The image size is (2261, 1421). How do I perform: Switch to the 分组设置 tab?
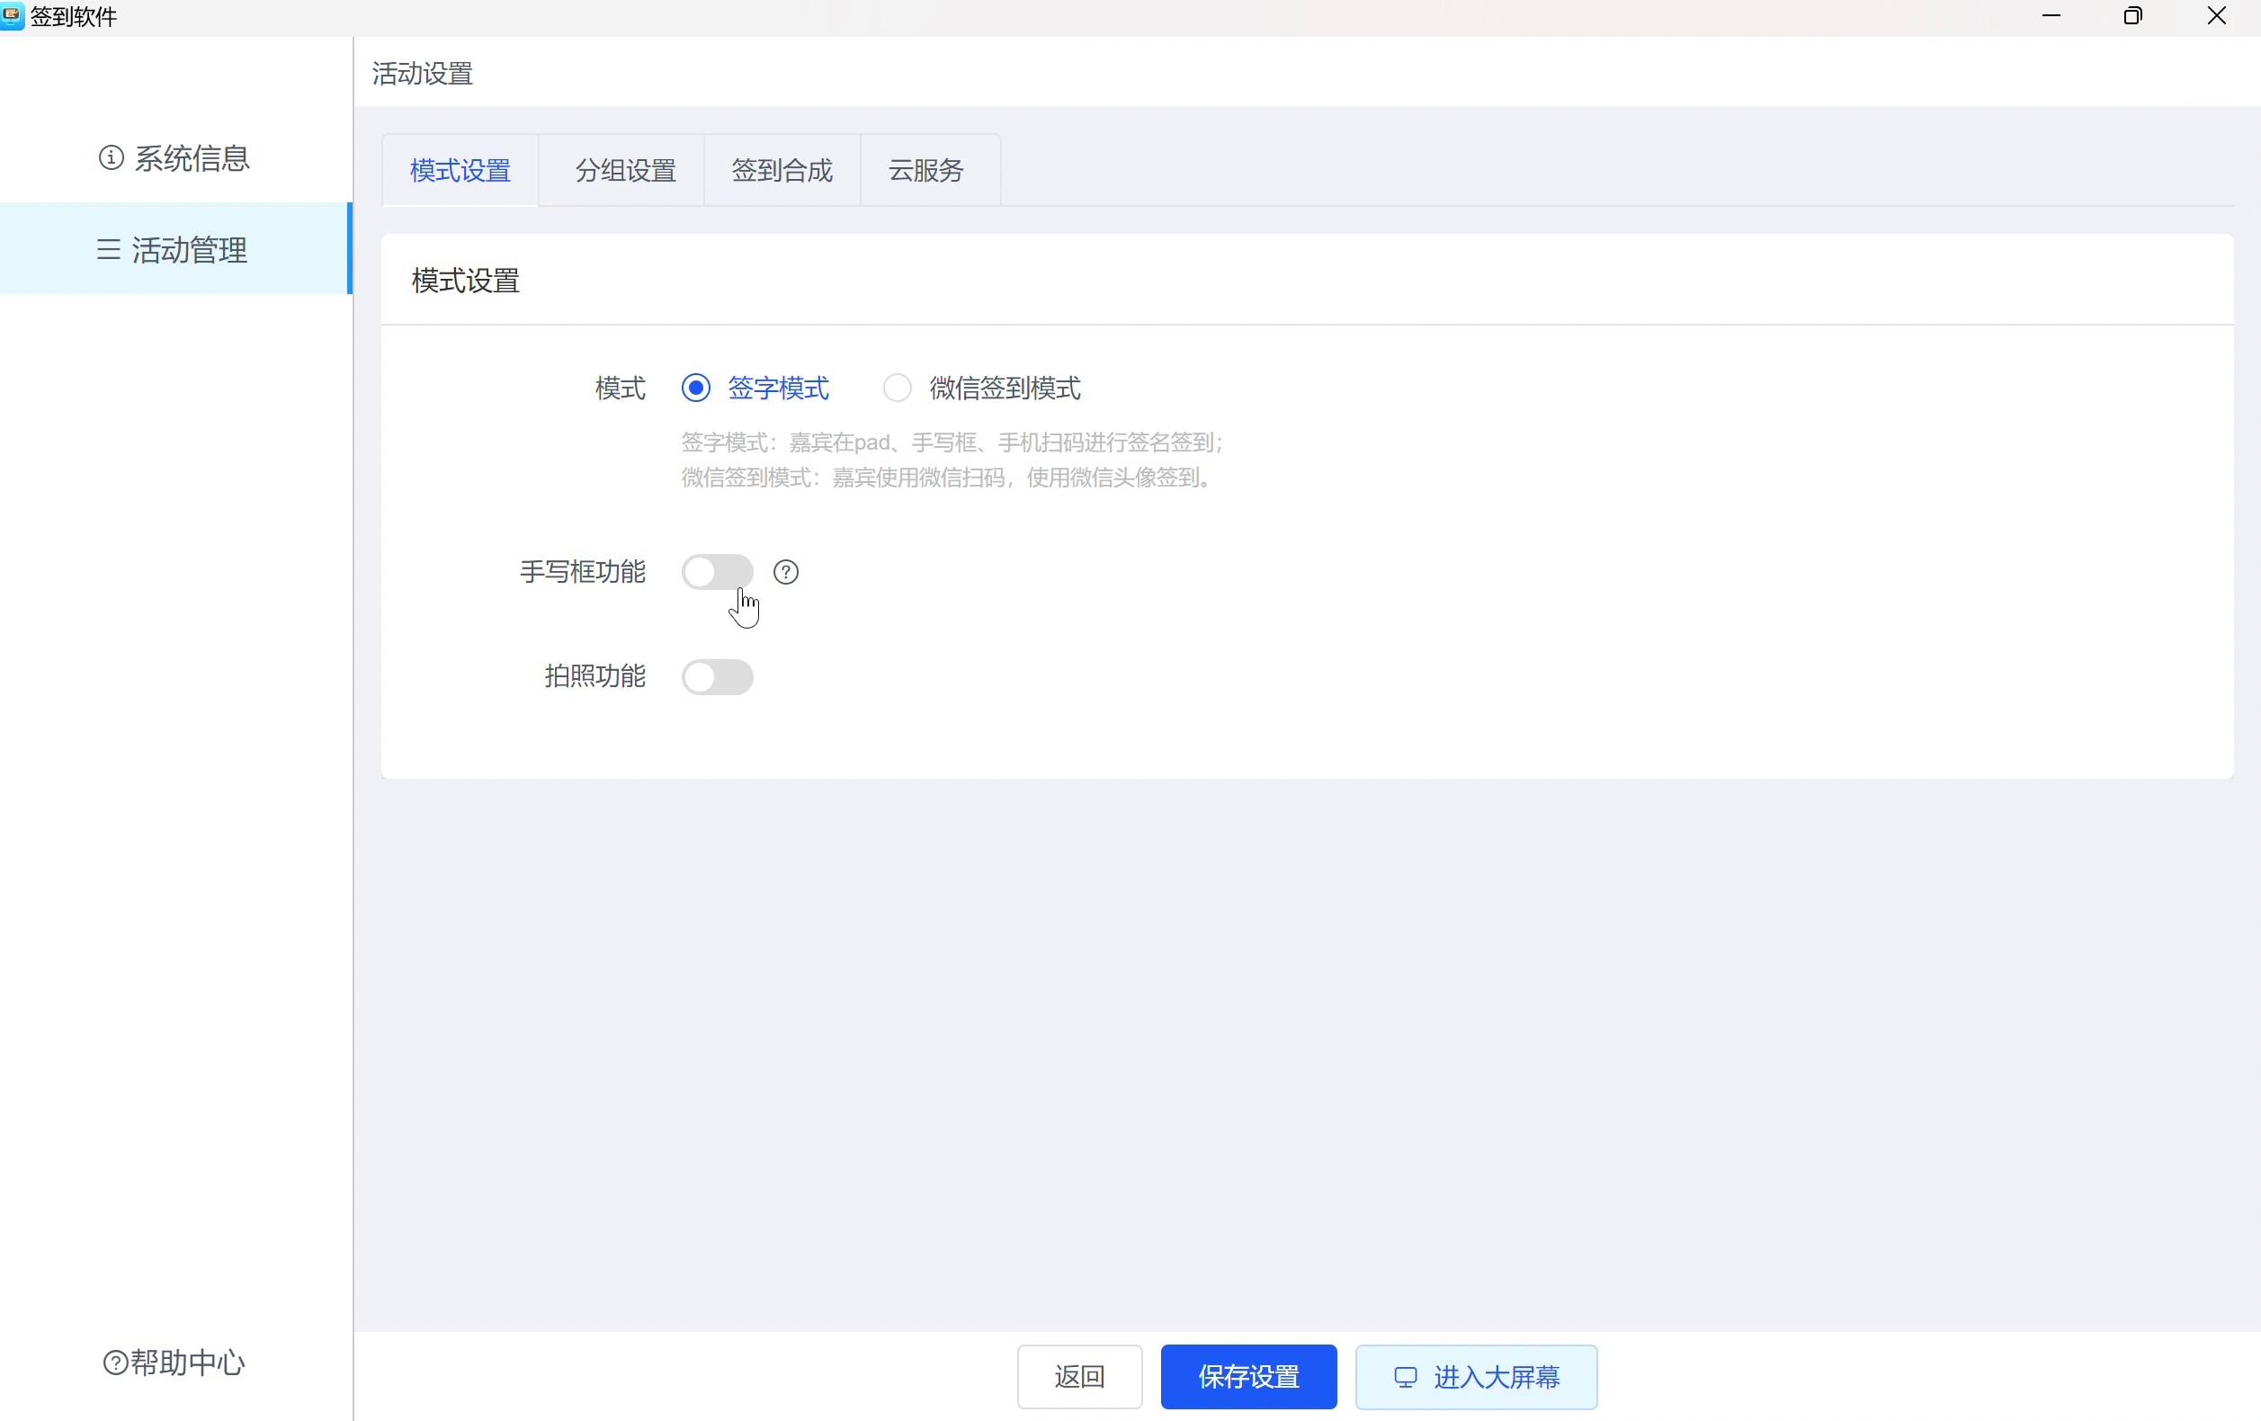click(x=625, y=171)
